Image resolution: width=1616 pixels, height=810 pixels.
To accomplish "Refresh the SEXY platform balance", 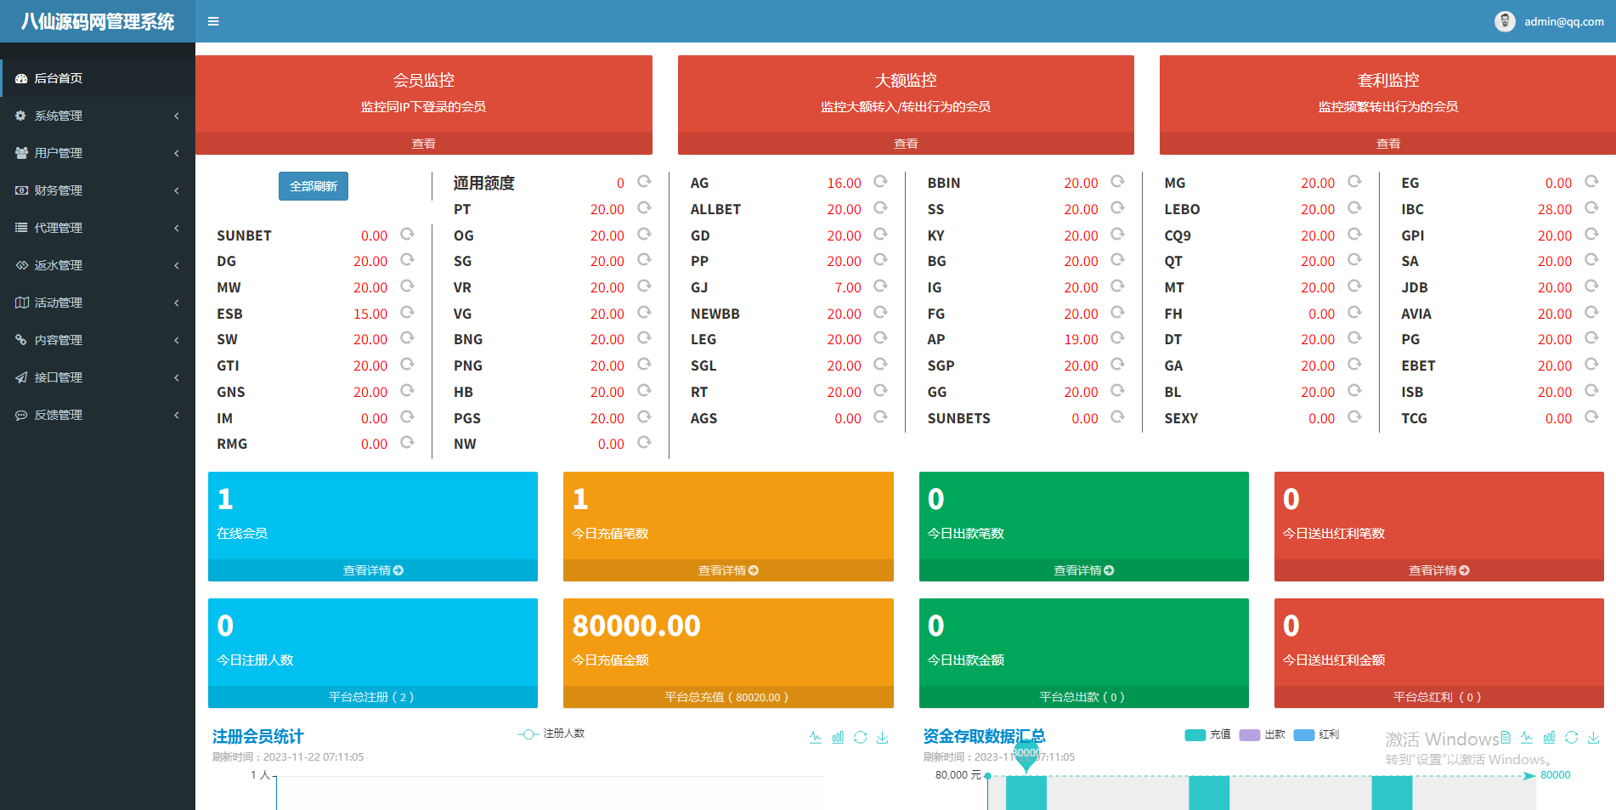I will coord(1354,417).
